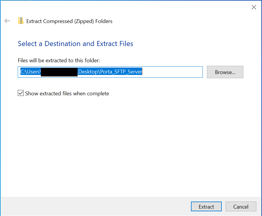Cancel the extraction wizard

click(x=241, y=207)
